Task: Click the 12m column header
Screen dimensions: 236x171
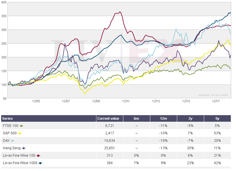Action: pyautogui.click(x=163, y=118)
